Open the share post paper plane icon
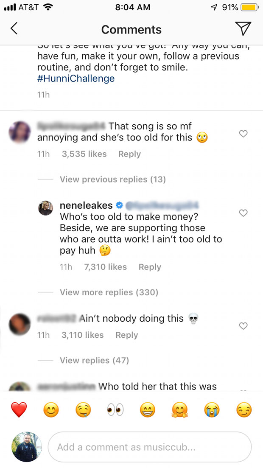 click(243, 29)
